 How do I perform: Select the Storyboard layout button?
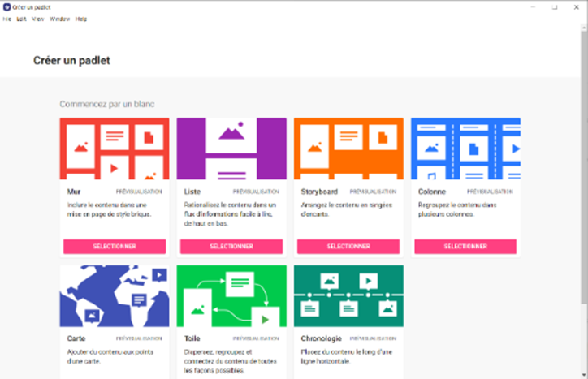(x=348, y=246)
